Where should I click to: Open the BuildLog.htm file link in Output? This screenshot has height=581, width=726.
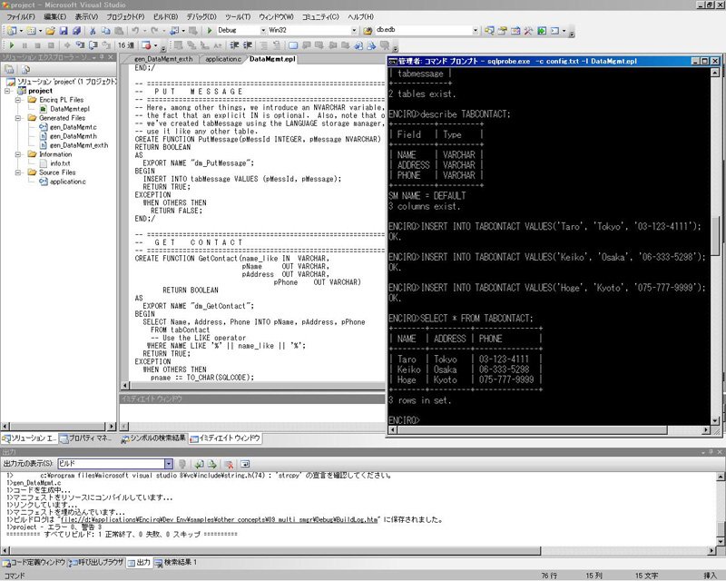[220, 520]
